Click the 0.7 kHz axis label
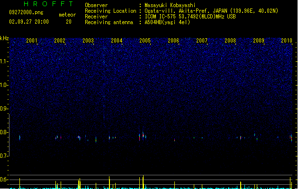Viewport: 298px width, 189px height. [4, 156]
